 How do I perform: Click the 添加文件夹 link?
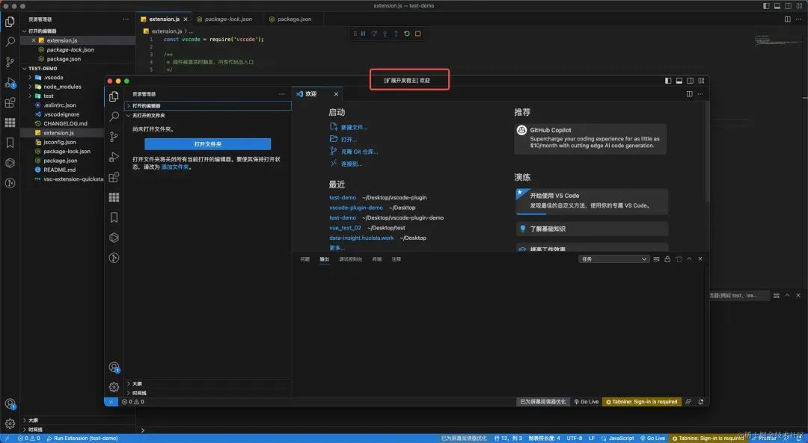coord(175,167)
